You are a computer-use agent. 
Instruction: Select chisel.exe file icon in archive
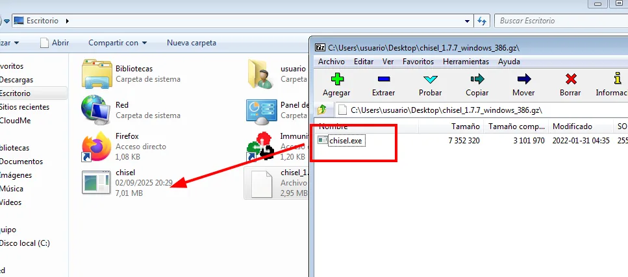(322, 141)
